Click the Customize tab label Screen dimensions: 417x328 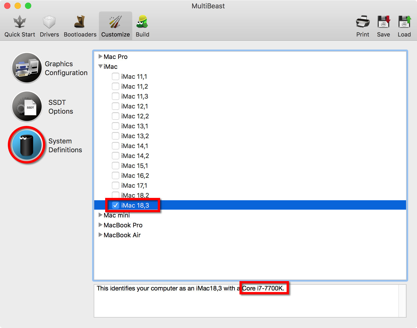tap(115, 34)
